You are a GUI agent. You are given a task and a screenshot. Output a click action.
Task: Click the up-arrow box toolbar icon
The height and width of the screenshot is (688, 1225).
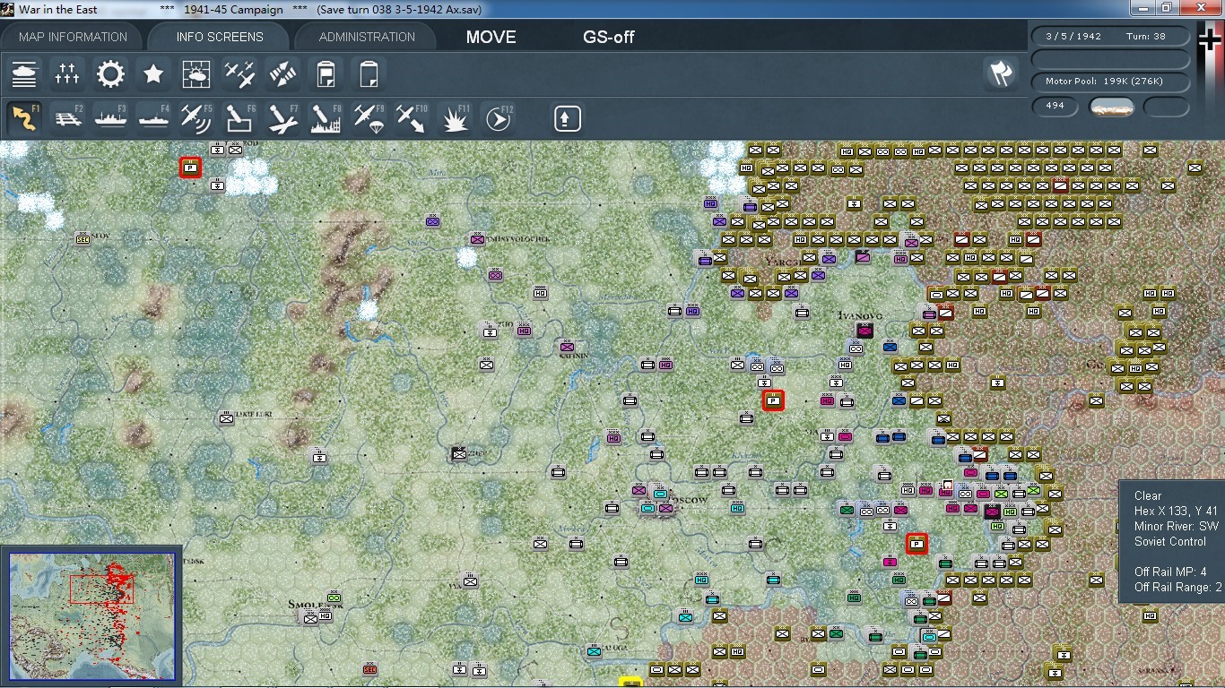coord(567,118)
